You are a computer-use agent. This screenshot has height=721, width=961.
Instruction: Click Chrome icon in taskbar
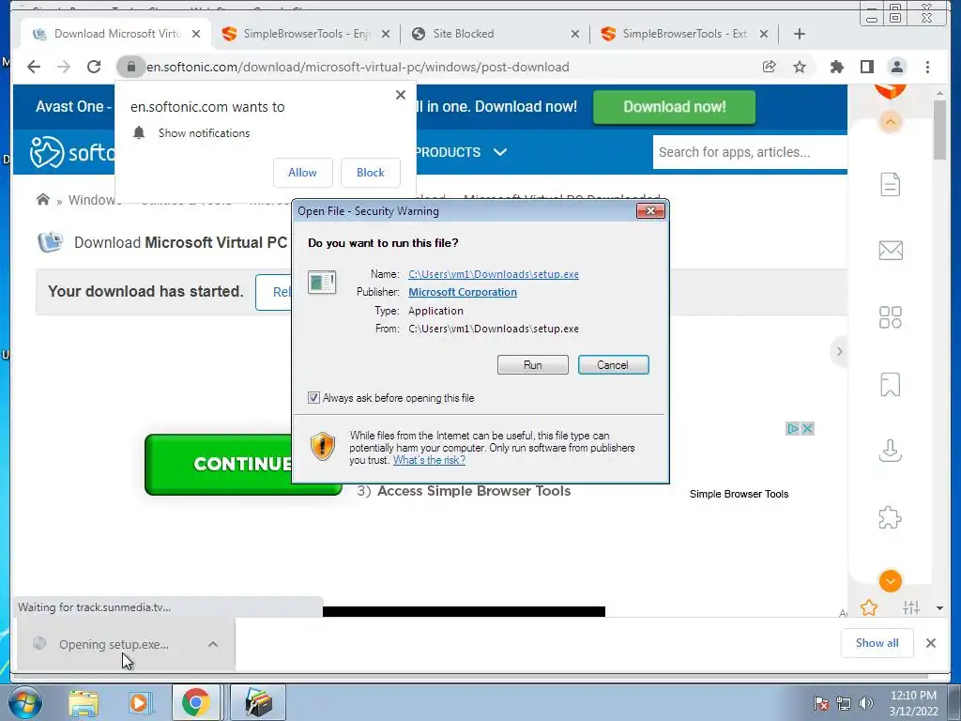pyautogui.click(x=195, y=702)
